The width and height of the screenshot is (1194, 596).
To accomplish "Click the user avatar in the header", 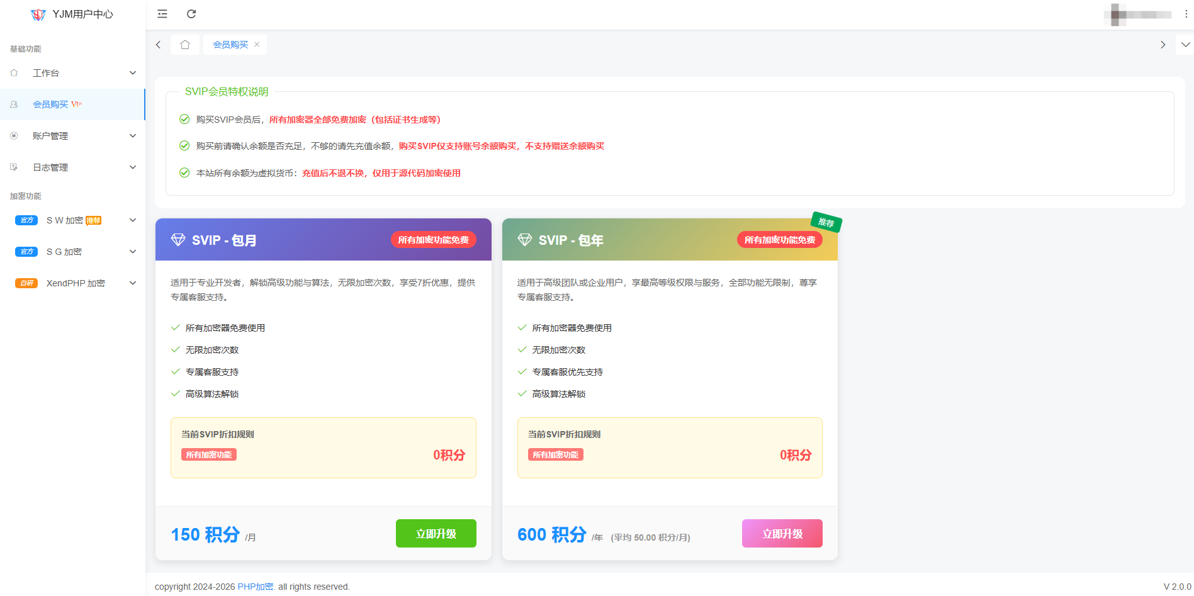I will (x=1117, y=14).
